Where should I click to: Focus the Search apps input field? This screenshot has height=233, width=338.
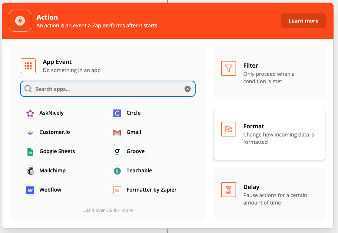pyautogui.click(x=108, y=89)
